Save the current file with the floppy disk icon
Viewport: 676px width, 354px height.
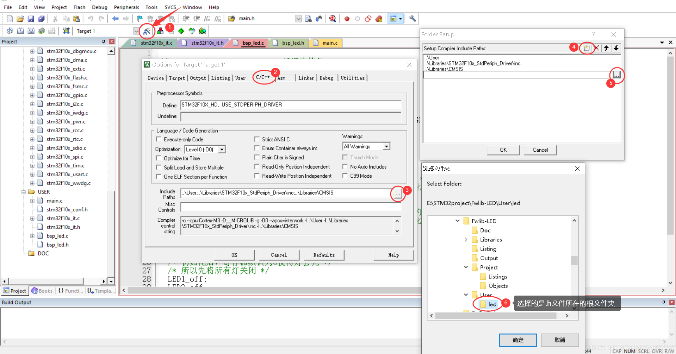coord(31,19)
